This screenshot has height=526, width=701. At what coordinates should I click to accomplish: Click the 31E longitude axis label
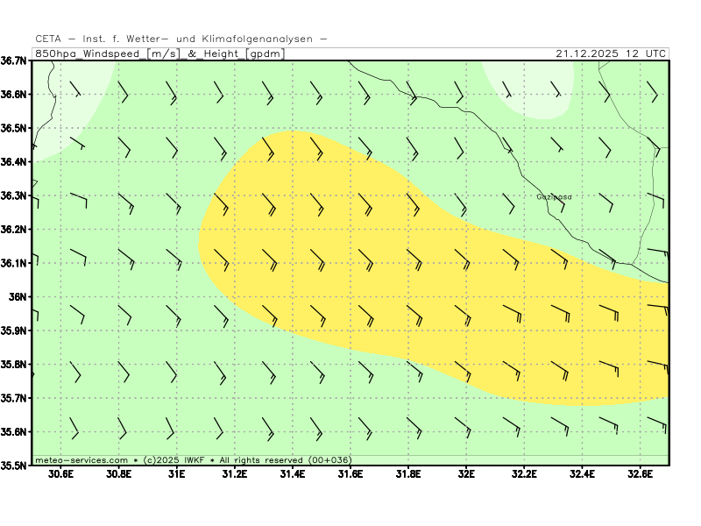tap(176, 474)
